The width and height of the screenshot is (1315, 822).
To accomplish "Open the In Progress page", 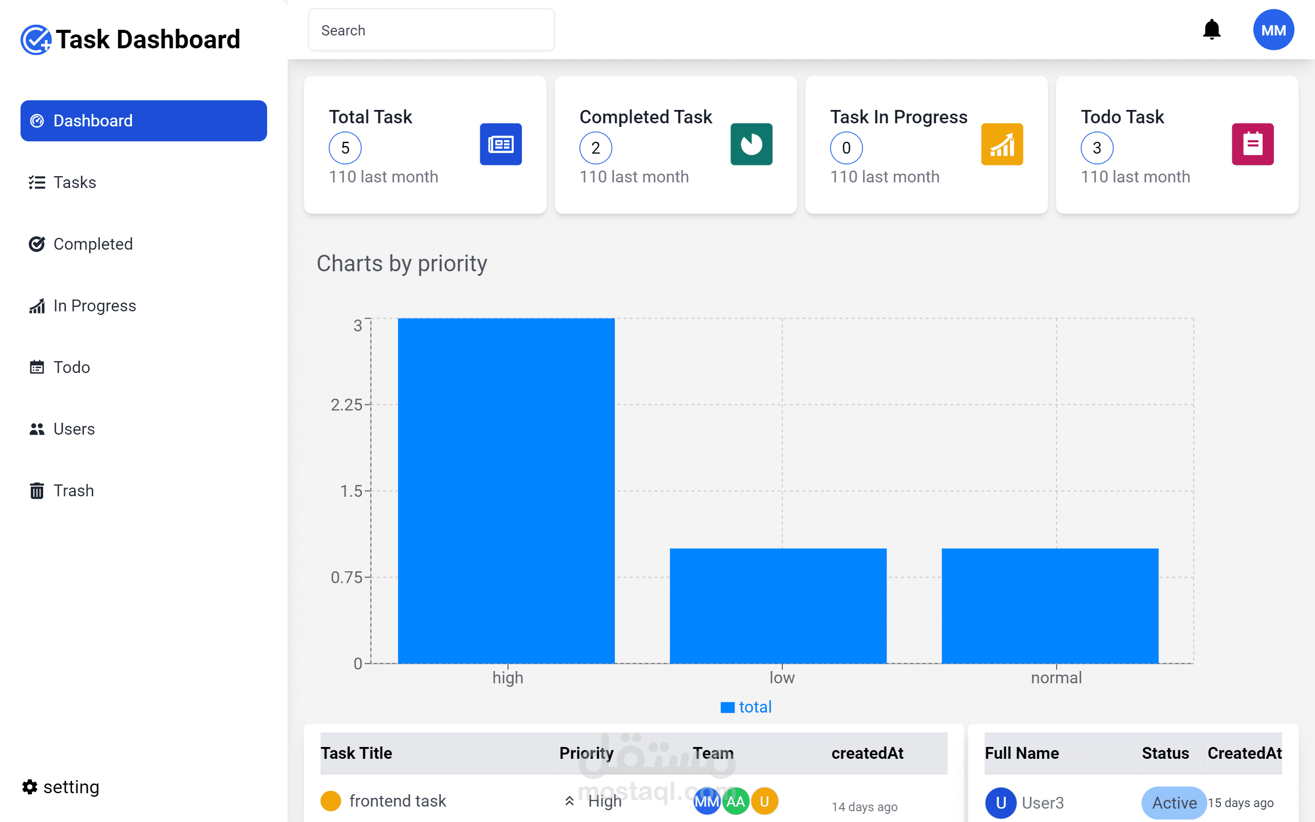I will point(94,306).
